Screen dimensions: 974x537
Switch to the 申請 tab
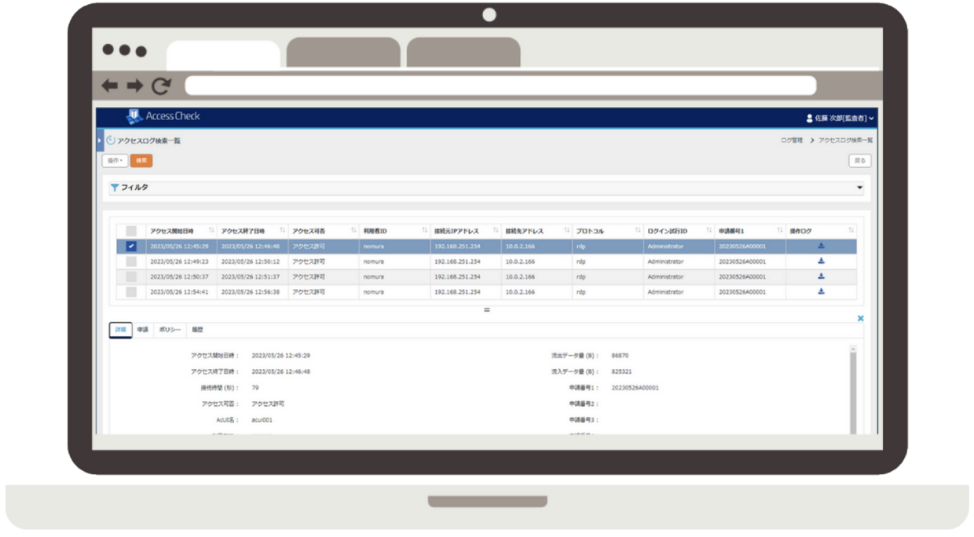pyautogui.click(x=143, y=330)
